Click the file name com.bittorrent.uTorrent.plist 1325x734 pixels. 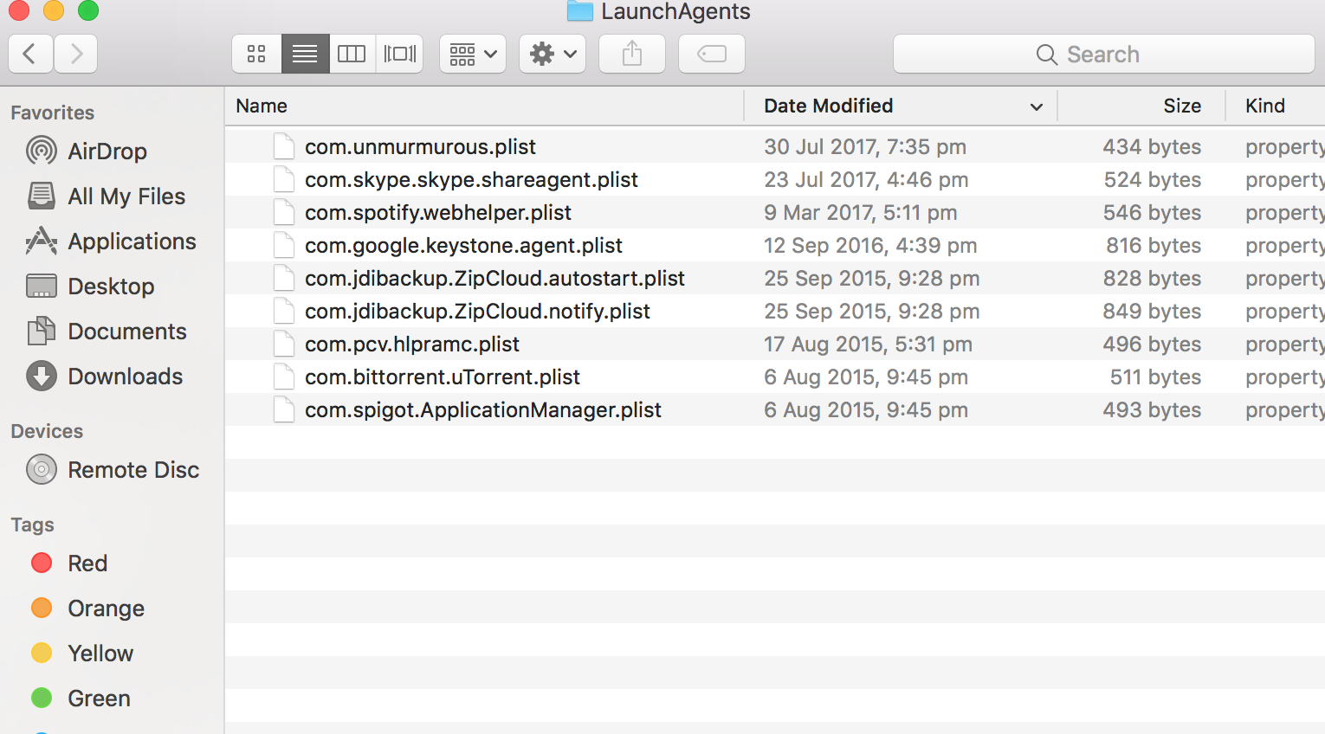443,377
